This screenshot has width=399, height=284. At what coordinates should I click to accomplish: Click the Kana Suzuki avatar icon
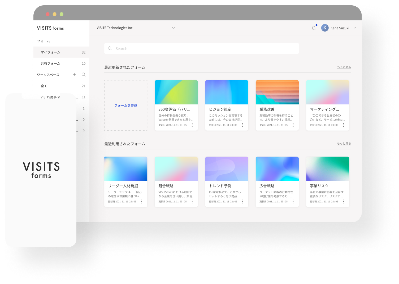pos(325,28)
